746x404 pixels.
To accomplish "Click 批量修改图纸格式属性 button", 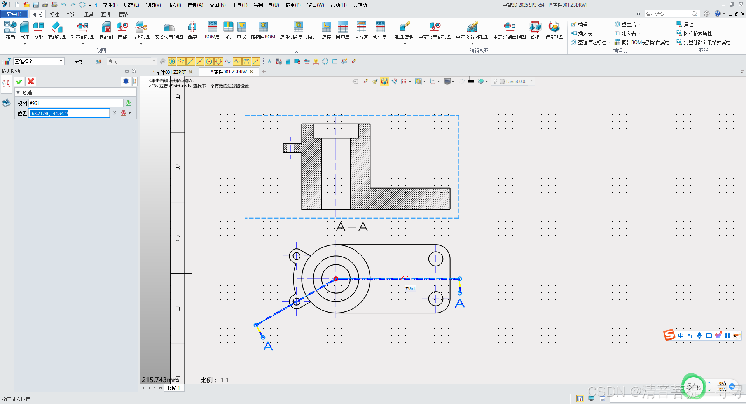I will (x=704, y=42).
